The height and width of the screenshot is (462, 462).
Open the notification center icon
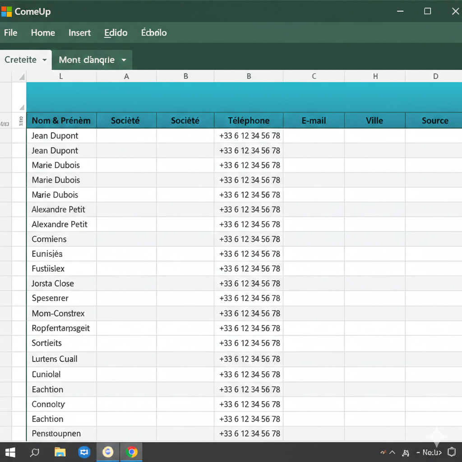point(452,452)
